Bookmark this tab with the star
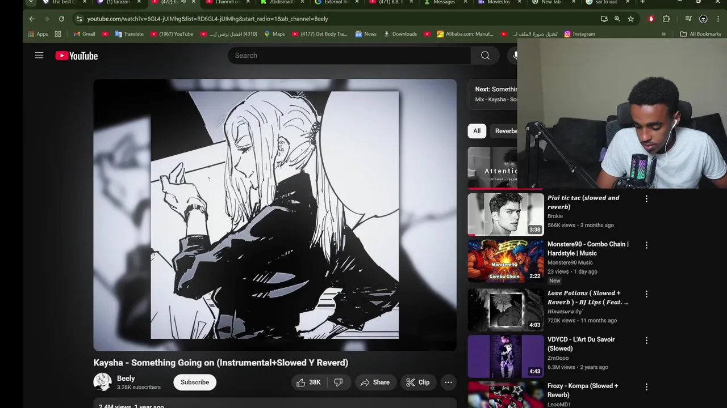 click(630, 19)
